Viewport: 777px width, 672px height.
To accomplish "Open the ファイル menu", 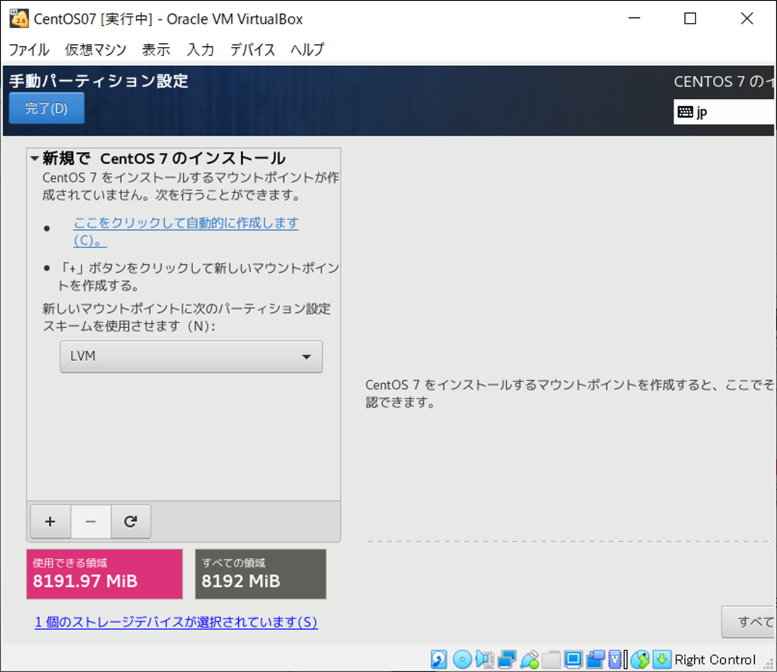I will (28, 49).
